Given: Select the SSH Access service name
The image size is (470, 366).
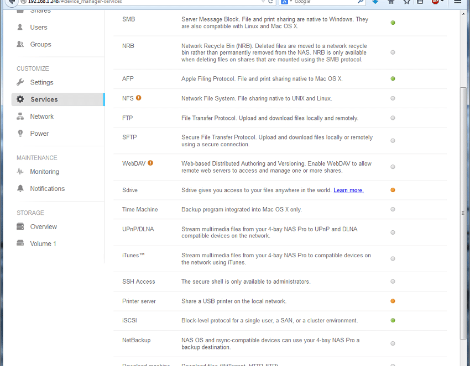Looking at the screenshot, I should coord(138,282).
